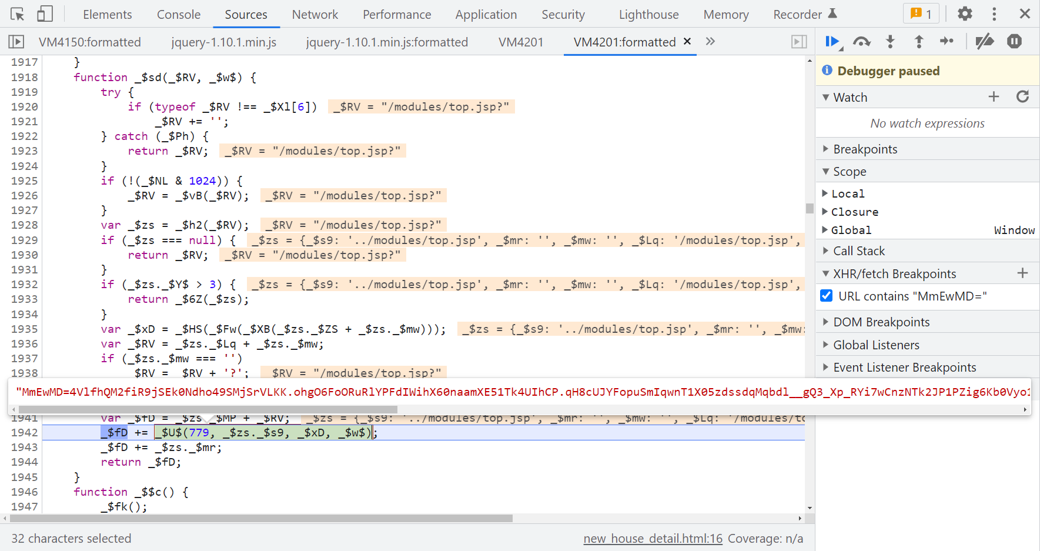Switch to VM4201 file tab
This screenshot has width=1040, height=551.
pyautogui.click(x=521, y=42)
